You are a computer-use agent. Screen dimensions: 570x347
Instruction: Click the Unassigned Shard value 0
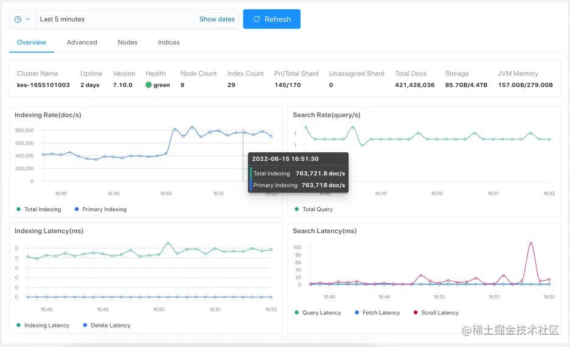point(331,85)
